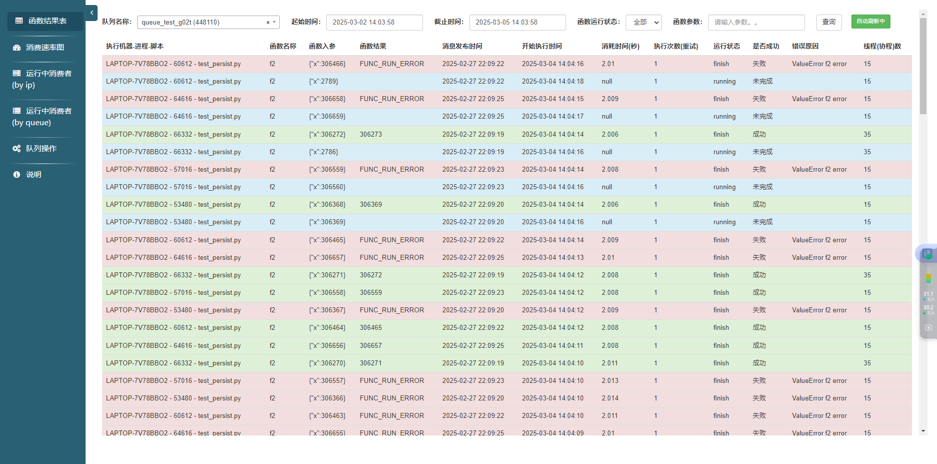The width and height of the screenshot is (937, 464).
Task: Open the 函数运行状态 dropdown showing 全部
Action: 644,23
